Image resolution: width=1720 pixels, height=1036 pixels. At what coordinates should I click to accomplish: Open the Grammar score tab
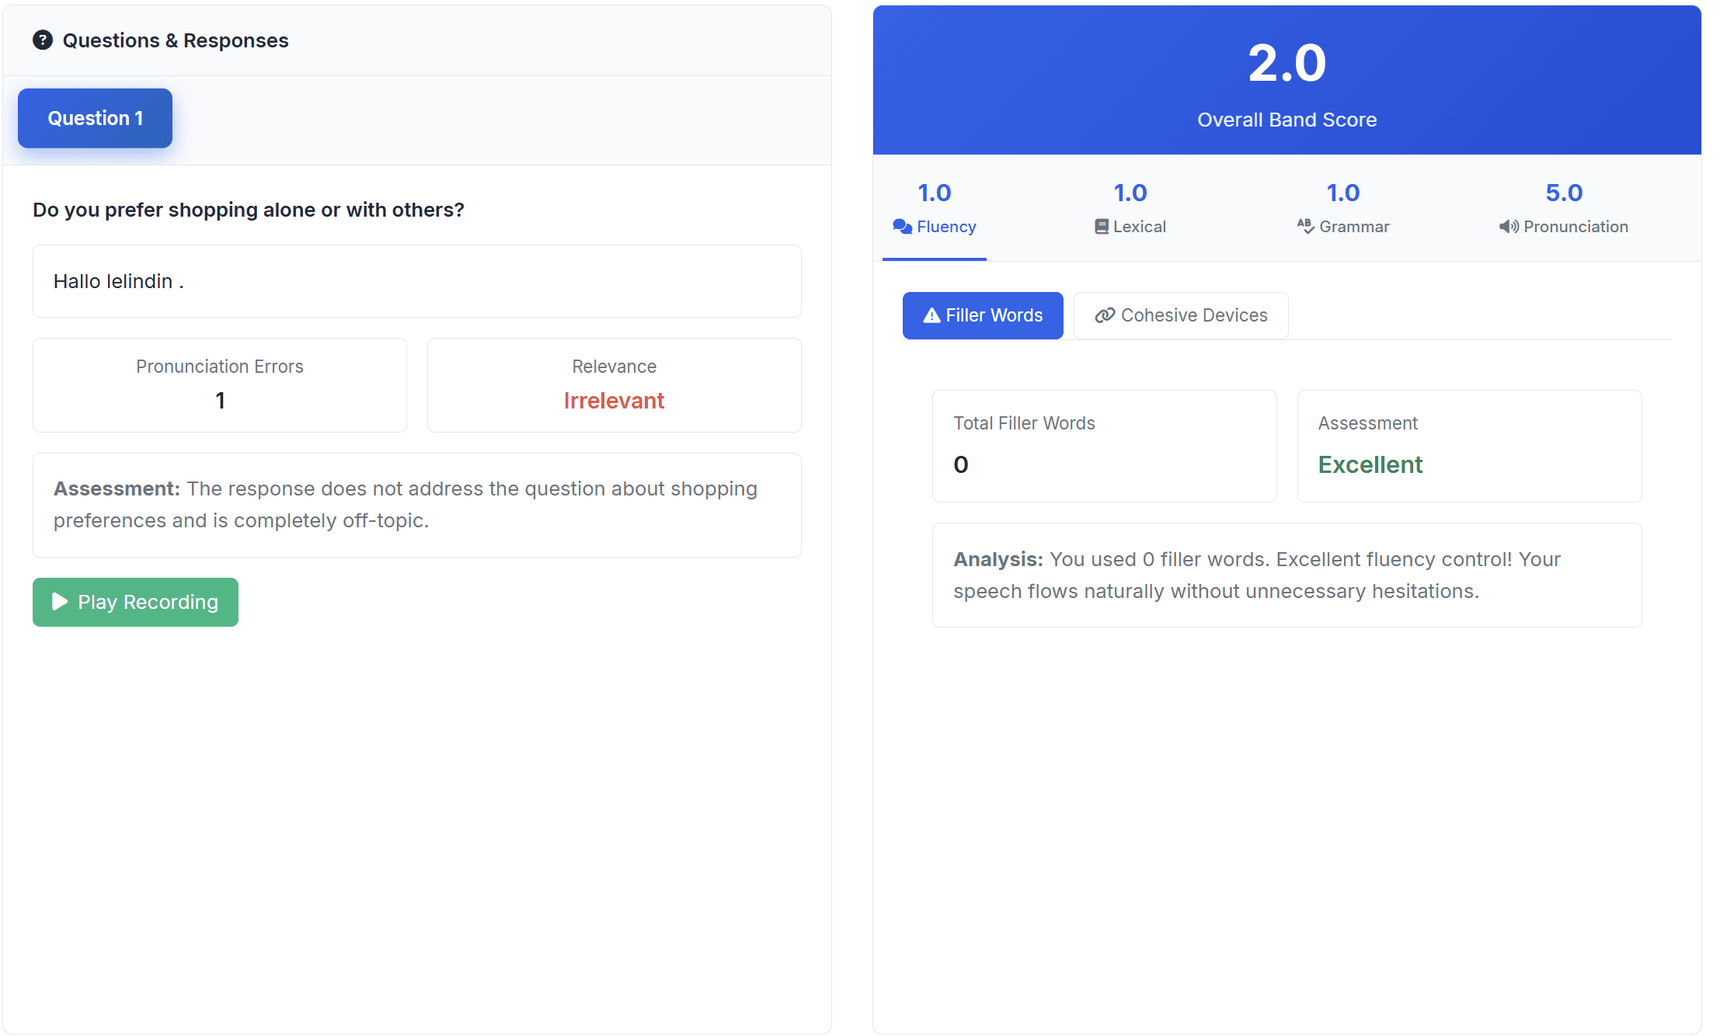(x=1342, y=208)
